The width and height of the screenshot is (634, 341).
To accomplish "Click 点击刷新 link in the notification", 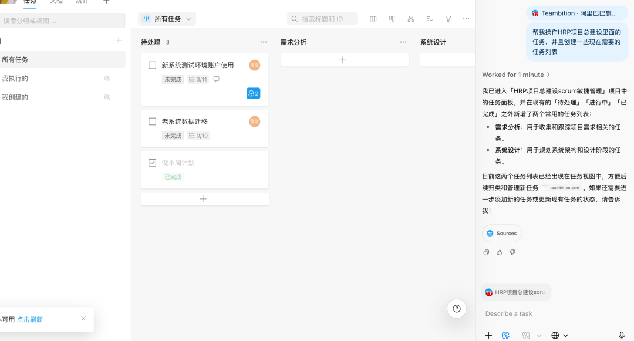I will [30, 319].
